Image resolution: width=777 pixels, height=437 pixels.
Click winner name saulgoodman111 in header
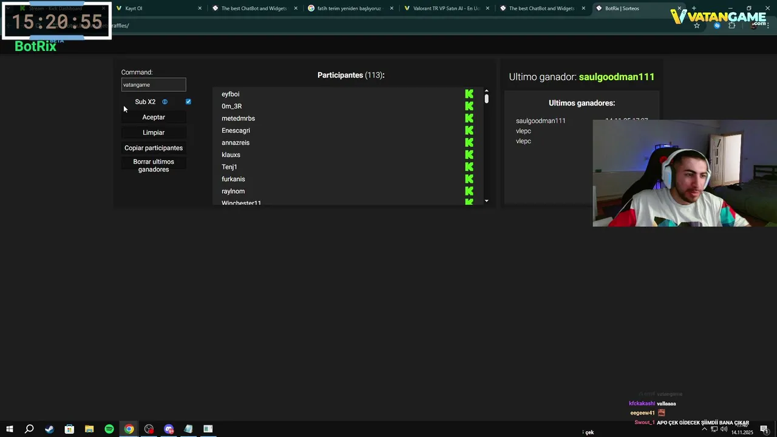pos(617,77)
